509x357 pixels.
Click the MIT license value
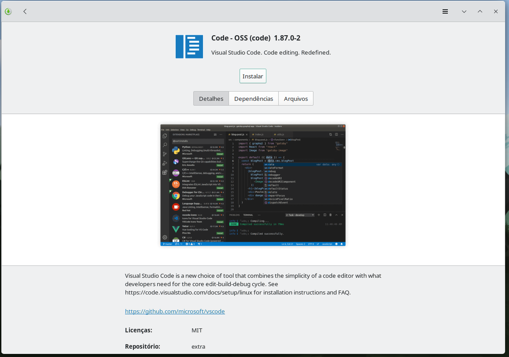pyautogui.click(x=197, y=330)
